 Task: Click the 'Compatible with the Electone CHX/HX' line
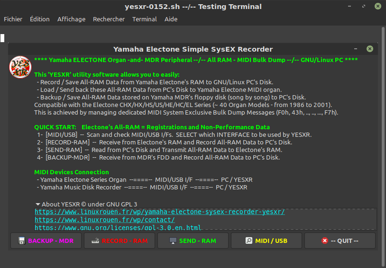pos(183,105)
